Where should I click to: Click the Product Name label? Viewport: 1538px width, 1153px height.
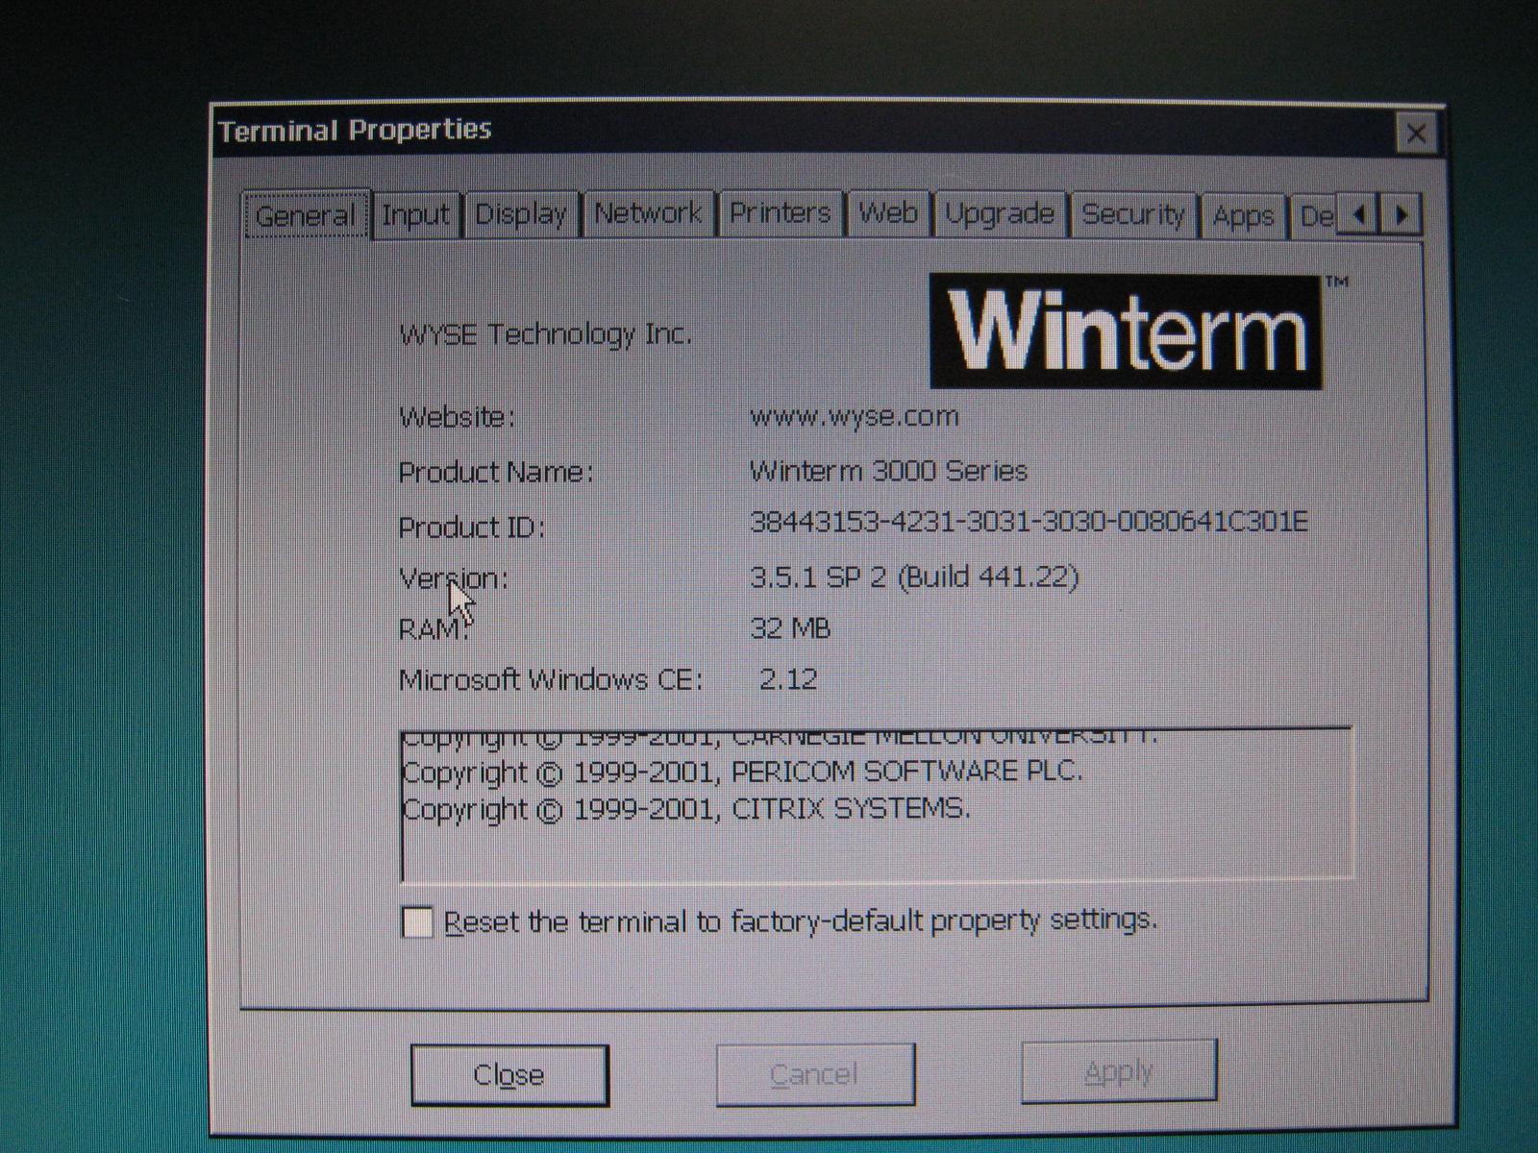tap(496, 473)
